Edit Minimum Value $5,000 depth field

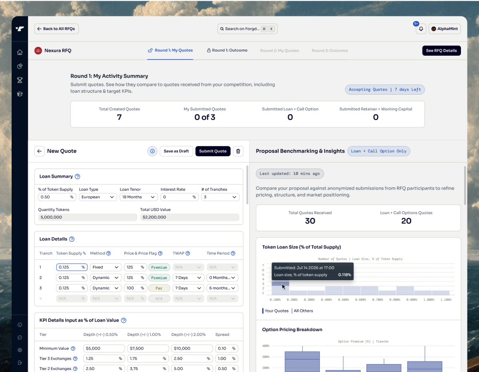[104, 348]
